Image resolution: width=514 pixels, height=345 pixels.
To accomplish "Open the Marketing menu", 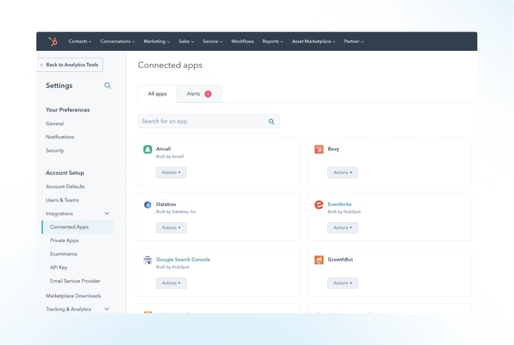I will coord(157,41).
